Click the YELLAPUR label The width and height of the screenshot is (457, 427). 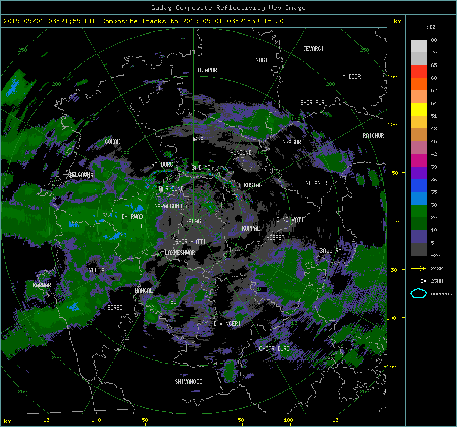tap(101, 270)
